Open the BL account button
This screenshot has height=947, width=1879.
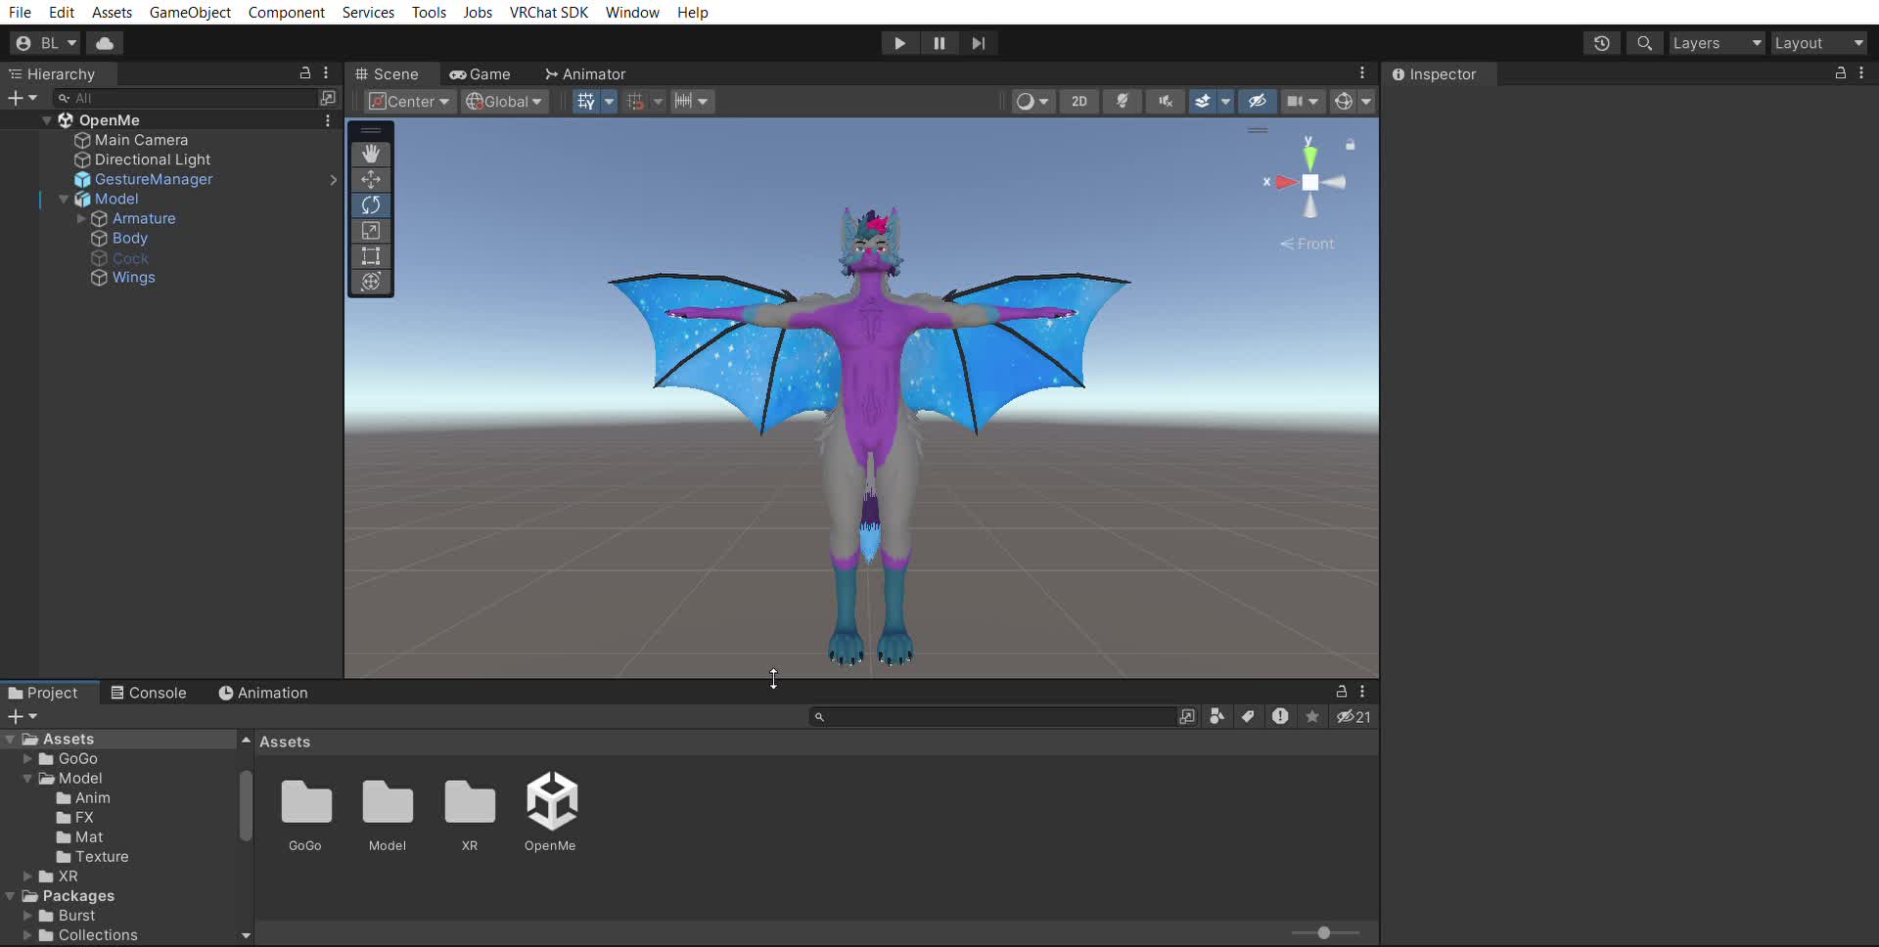point(45,43)
